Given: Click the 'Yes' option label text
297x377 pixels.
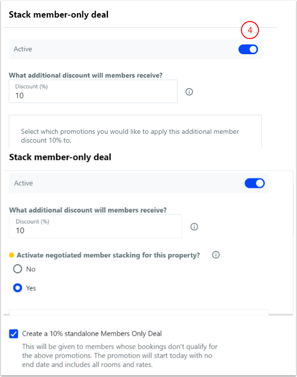Looking at the screenshot, I should tap(31, 288).
